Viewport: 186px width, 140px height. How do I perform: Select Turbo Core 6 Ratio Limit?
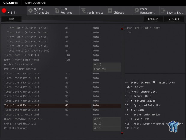point(62,96)
